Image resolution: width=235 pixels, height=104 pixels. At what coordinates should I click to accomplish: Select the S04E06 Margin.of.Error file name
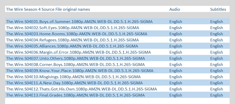[78, 52]
